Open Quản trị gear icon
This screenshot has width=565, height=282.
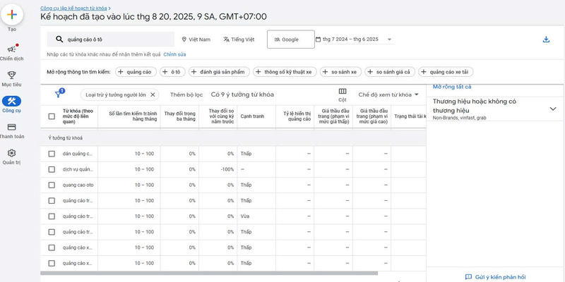(x=11, y=153)
